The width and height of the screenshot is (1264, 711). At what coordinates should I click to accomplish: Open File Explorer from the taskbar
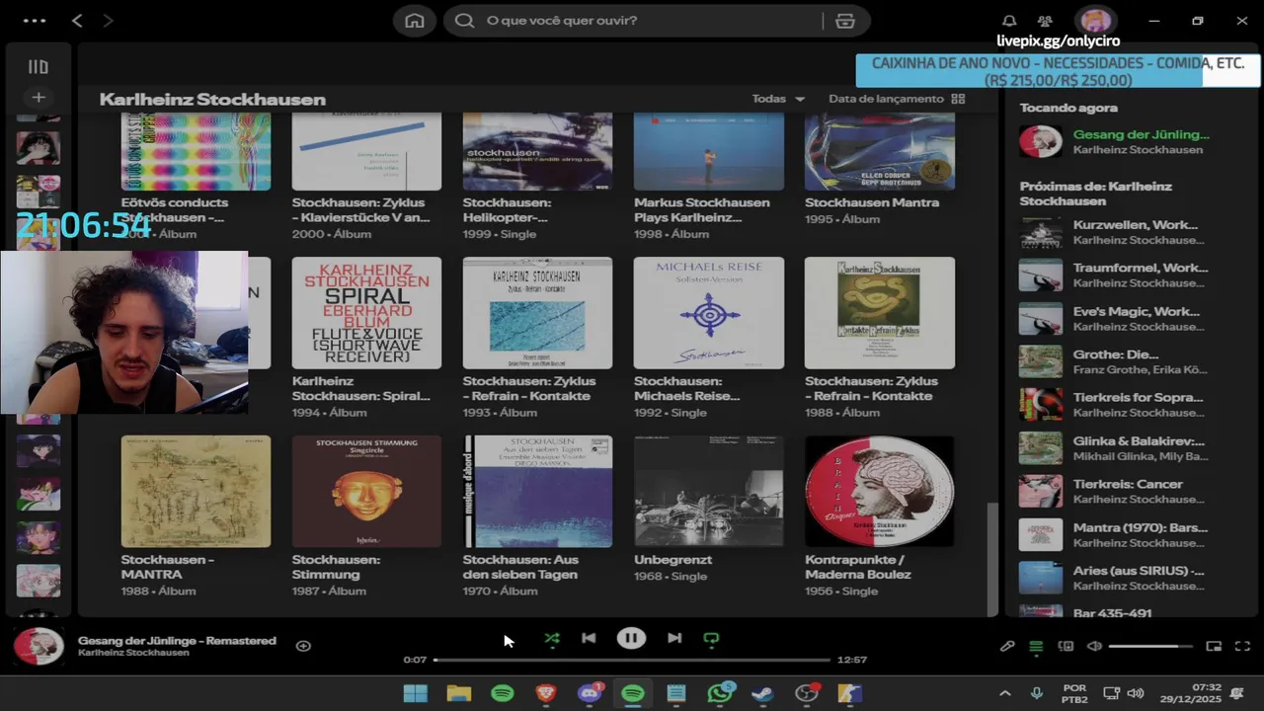click(x=458, y=693)
